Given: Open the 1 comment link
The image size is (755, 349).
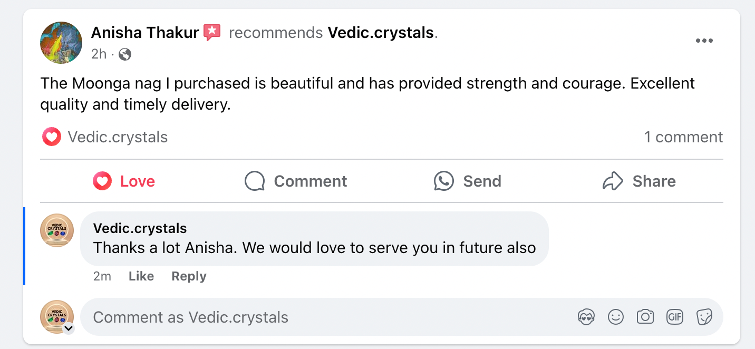Looking at the screenshot, I should pos(683,137).
